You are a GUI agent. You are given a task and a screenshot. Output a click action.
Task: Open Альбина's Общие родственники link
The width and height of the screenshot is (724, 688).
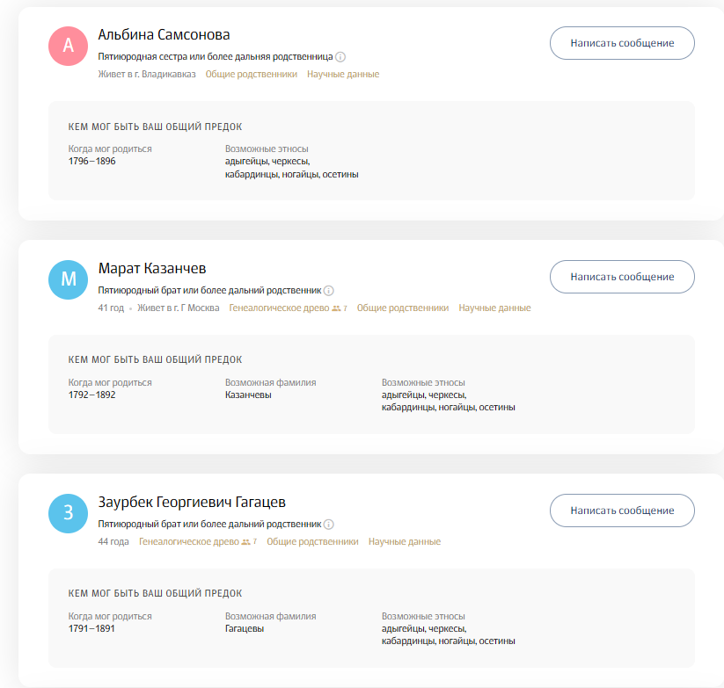tap(251, 75)
